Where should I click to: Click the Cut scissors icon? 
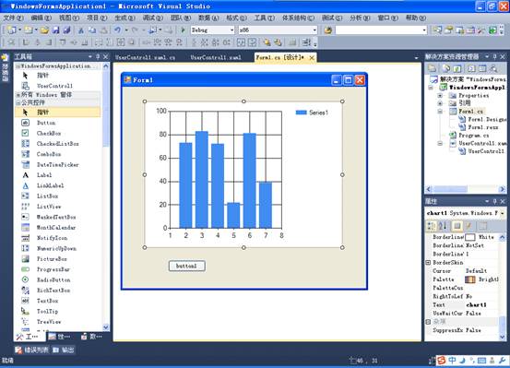coord(80,30)
